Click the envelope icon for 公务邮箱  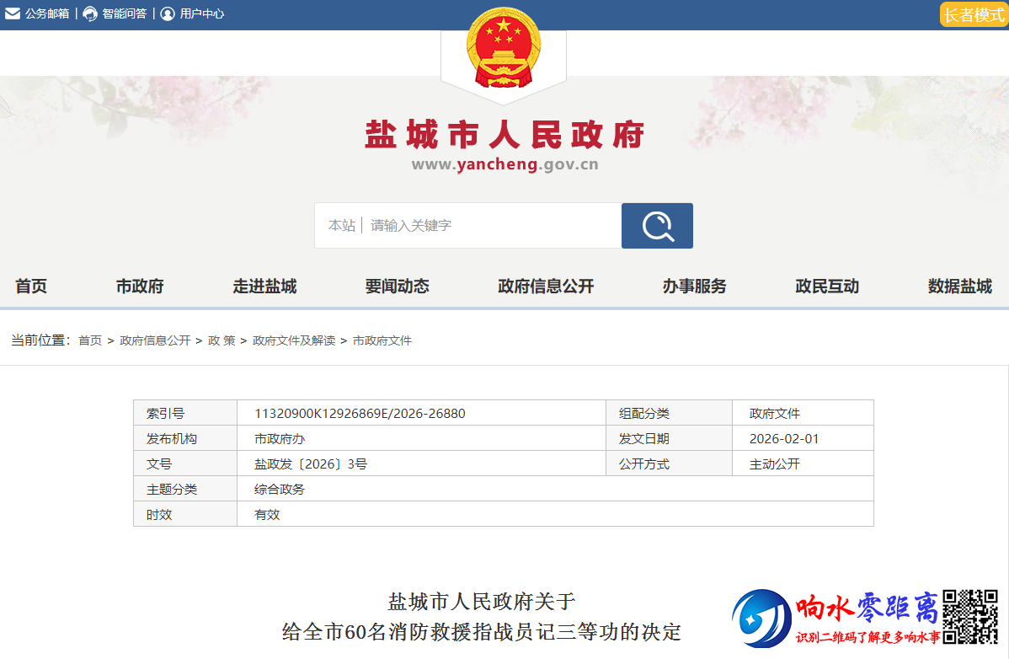pyautogui.click(x=13, y=13)
